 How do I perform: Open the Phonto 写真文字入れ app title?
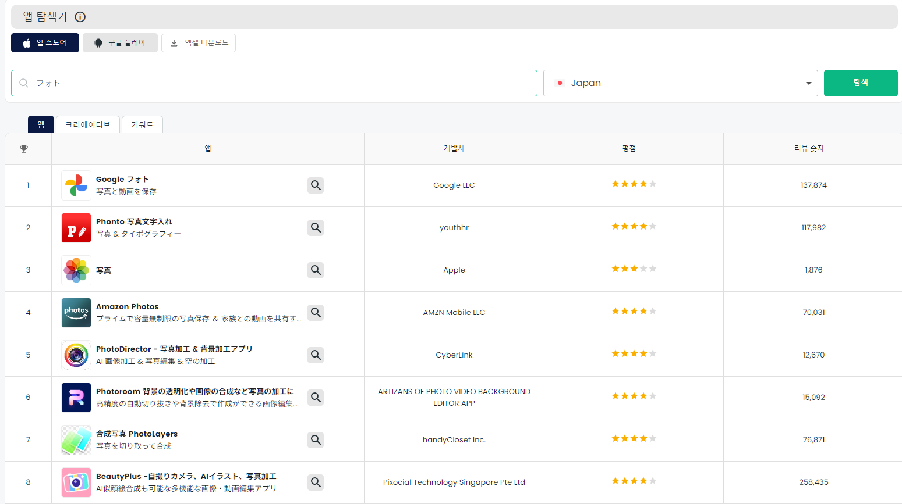[x=134, y=222]
